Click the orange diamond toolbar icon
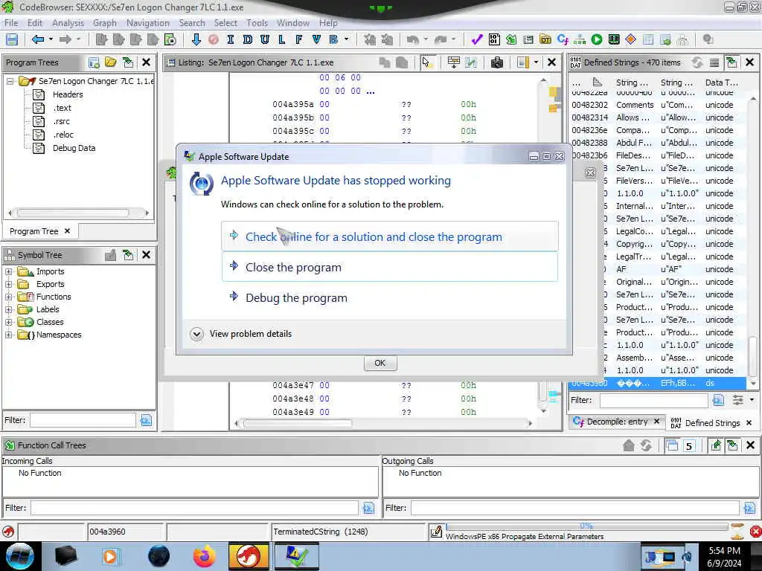The width and height of the screenshot is (762, 571). (631, 39)
